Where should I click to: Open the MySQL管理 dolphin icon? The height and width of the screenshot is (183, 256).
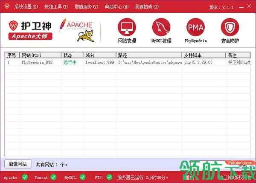pos(161,27)
